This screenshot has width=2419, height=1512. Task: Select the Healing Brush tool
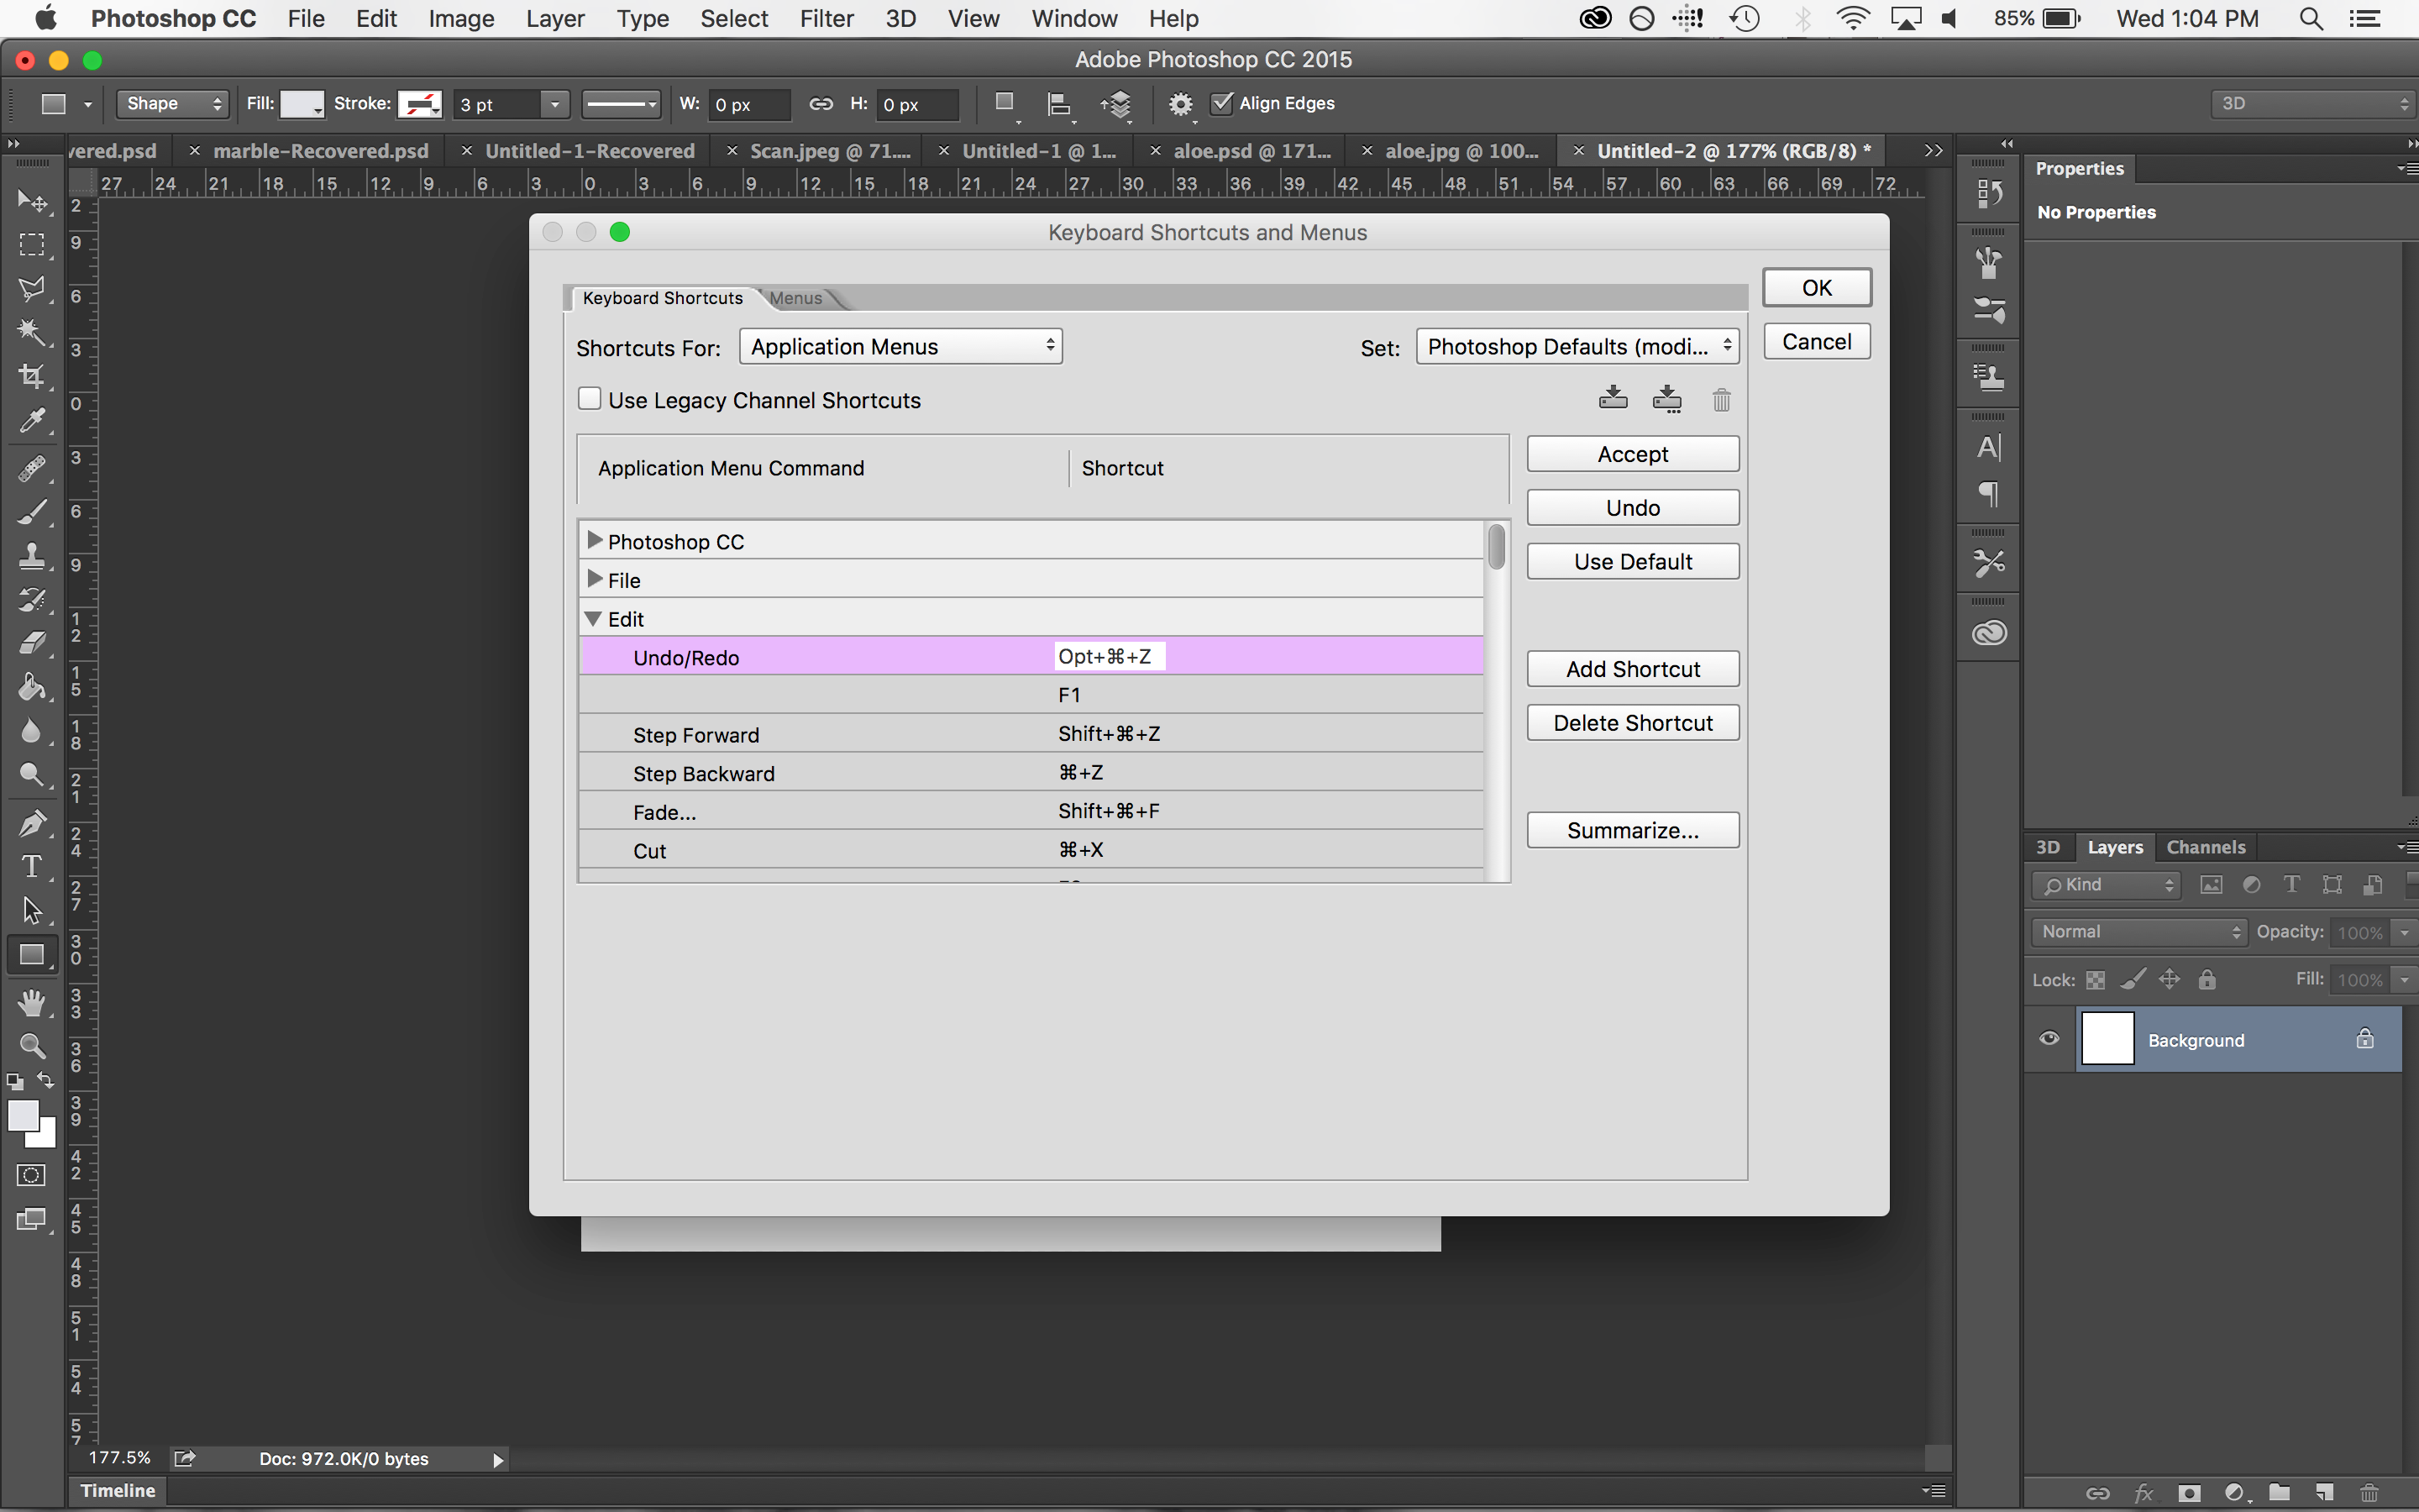[x=32, y=468]
